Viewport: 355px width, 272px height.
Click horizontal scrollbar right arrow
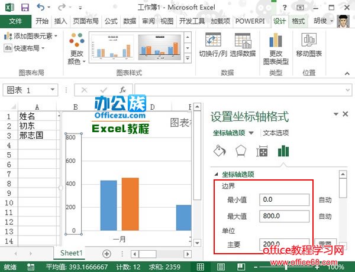[188, 254]
